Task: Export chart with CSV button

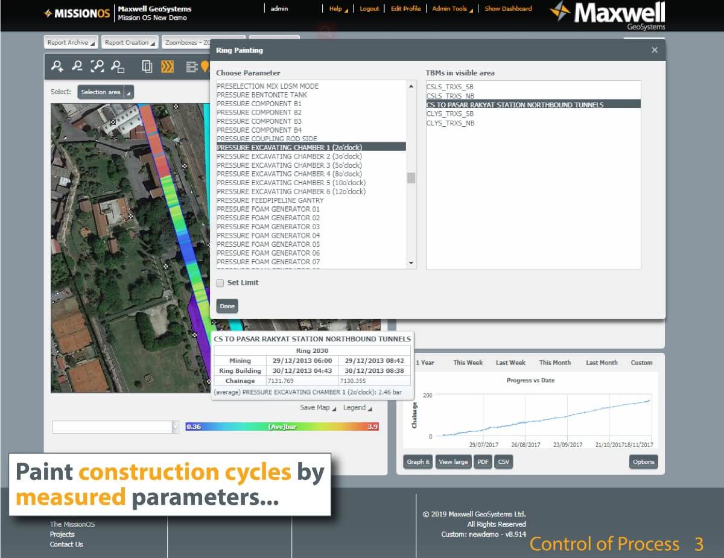Action: tap(503, 462)
